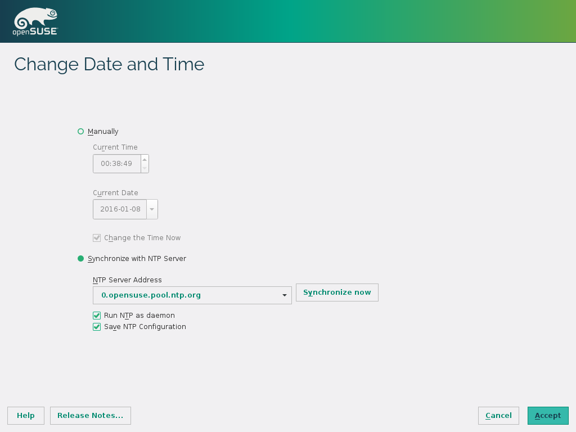
Task: Click the NTP Server Address label
Action: pos(127,280)
